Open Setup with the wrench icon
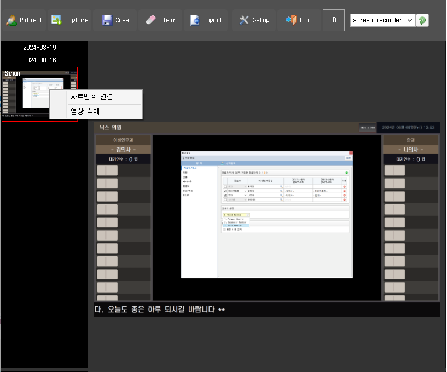Image resolution: width=447 pixels, height=372 pixels. coord(254,20)
